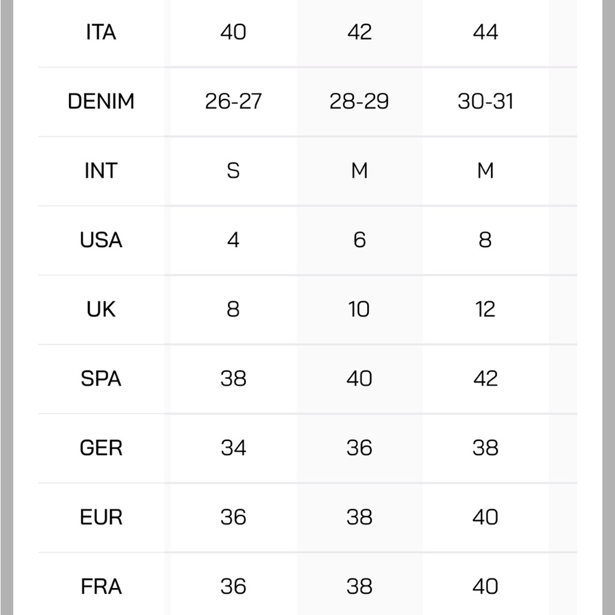
Task: Select UK size 10 cell
Action: coord(359,309)
